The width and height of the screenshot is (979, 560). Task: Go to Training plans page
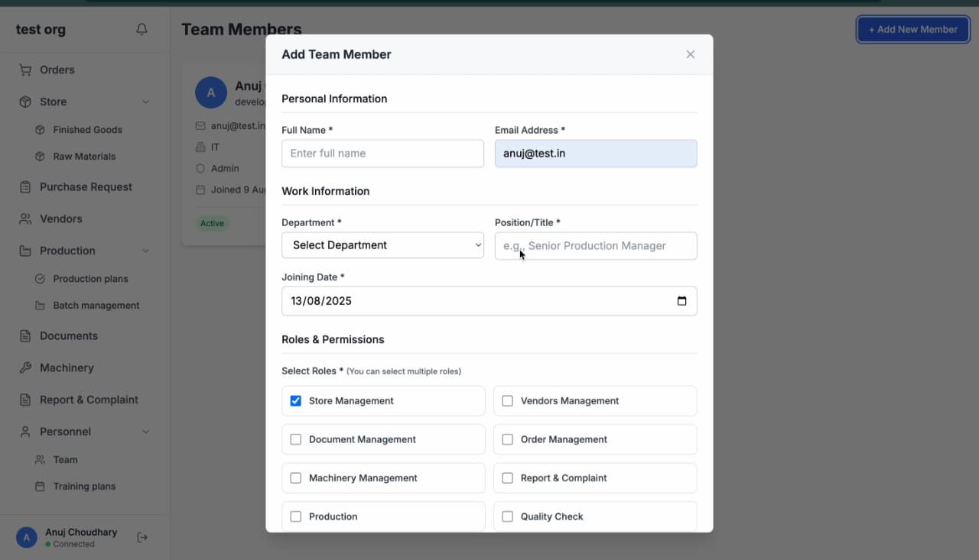pyautogui.click(x=84, y=487)
